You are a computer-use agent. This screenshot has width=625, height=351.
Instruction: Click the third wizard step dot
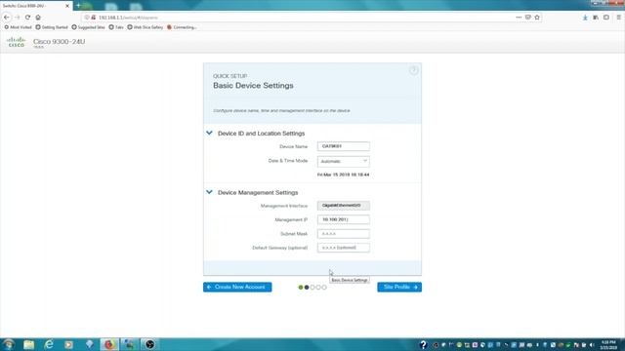tap(312, 288)
